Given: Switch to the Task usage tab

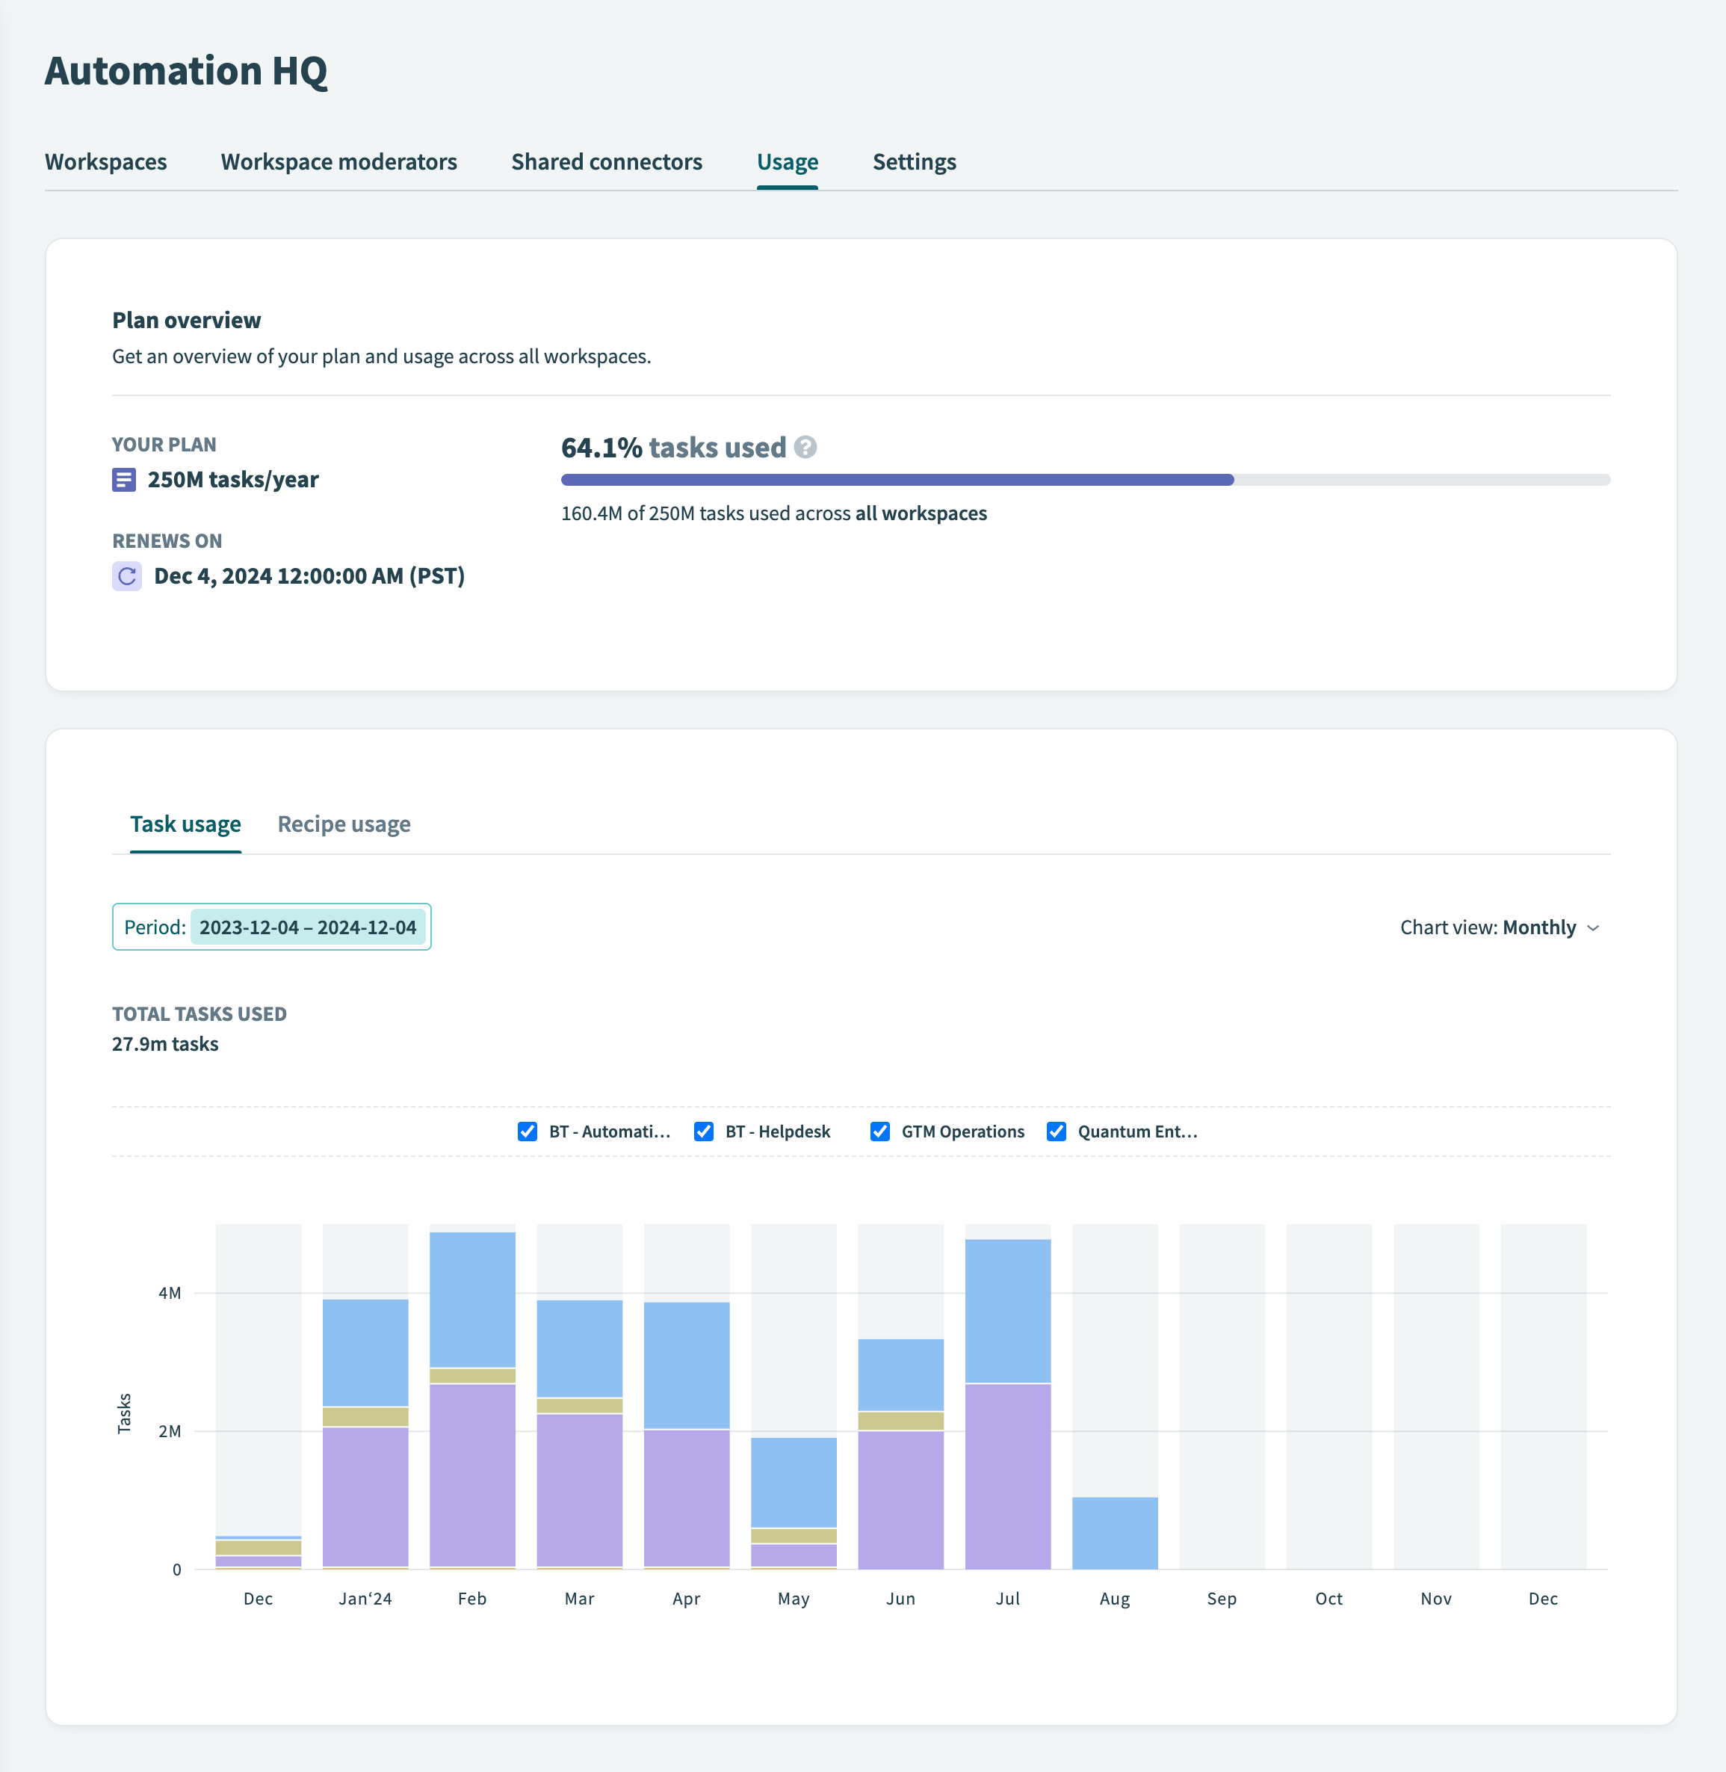Looking at the screenshot, I should [x=185, y=824].
